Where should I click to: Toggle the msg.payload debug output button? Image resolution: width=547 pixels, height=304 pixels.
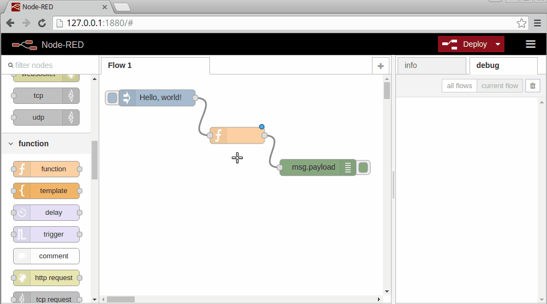point(363,167)
